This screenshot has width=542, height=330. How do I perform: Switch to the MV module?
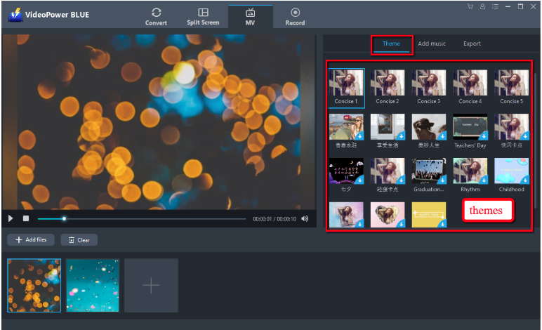pyautogui.click(x=250, y=17)
